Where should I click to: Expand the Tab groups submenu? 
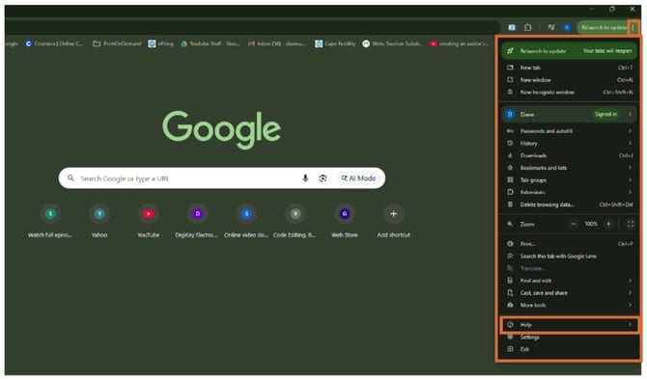tap(570, 180)
